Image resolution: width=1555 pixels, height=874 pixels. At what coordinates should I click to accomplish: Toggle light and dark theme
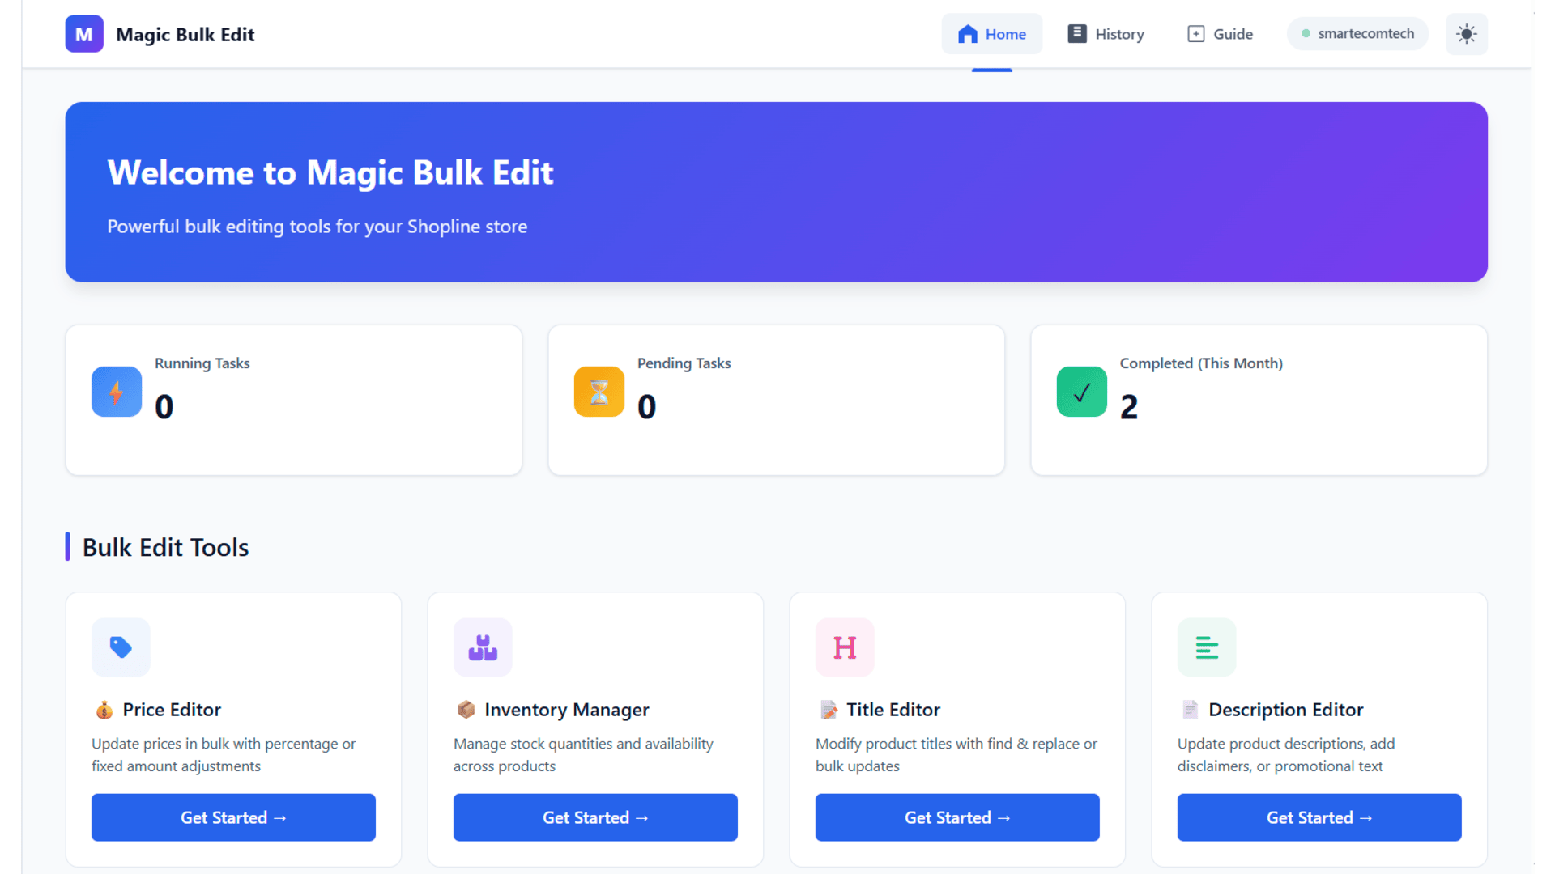[1466, 33]
